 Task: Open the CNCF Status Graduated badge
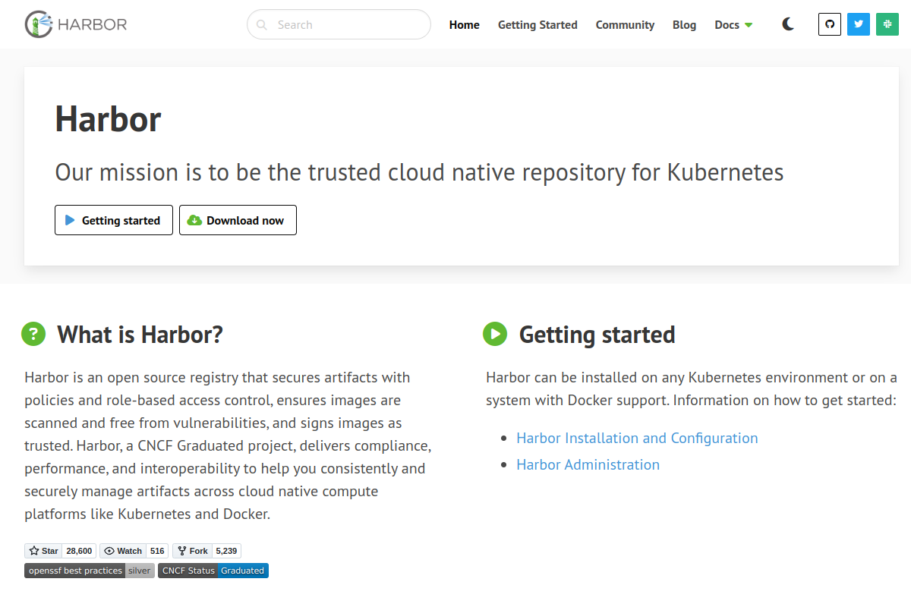pyautogui.click(x=213, y=571)
